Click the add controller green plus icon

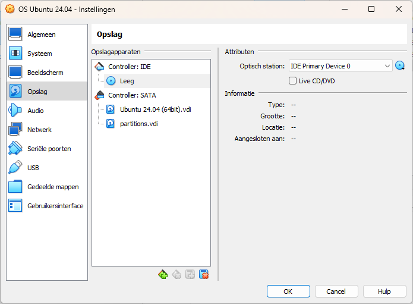pyautogui.click(x=163, y=274)
